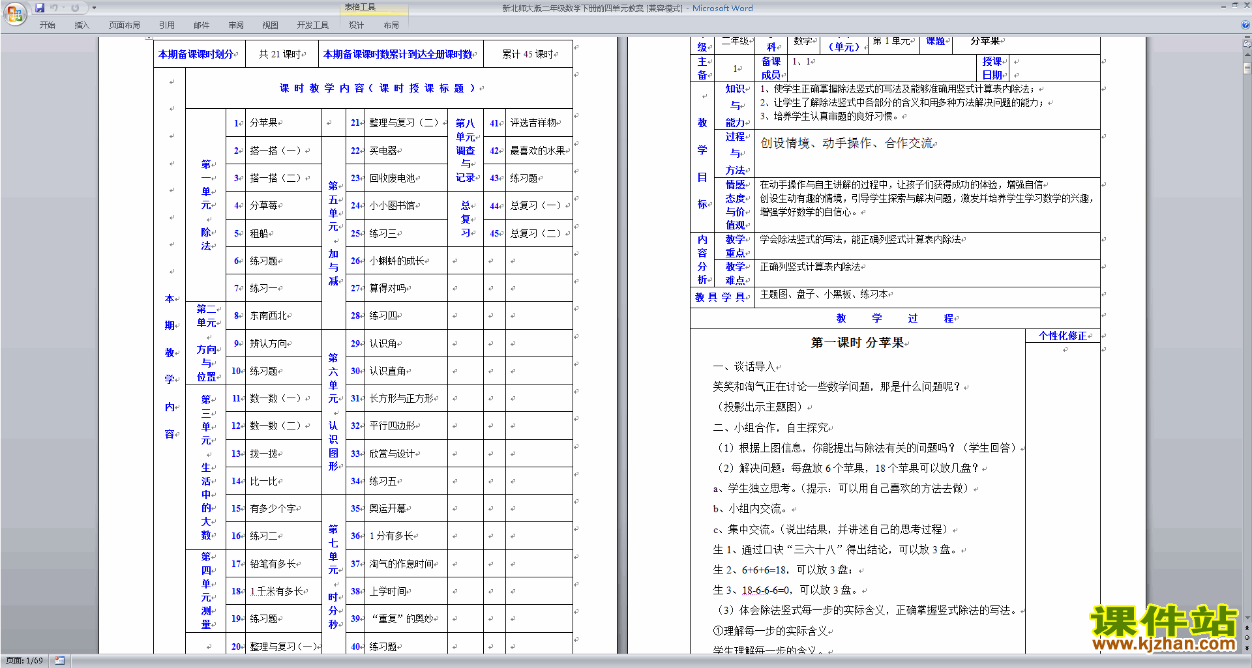Click lesson 有多少个字 in row 15
The width and height of the screenshot is (1252, 668).
click(273, 508)
